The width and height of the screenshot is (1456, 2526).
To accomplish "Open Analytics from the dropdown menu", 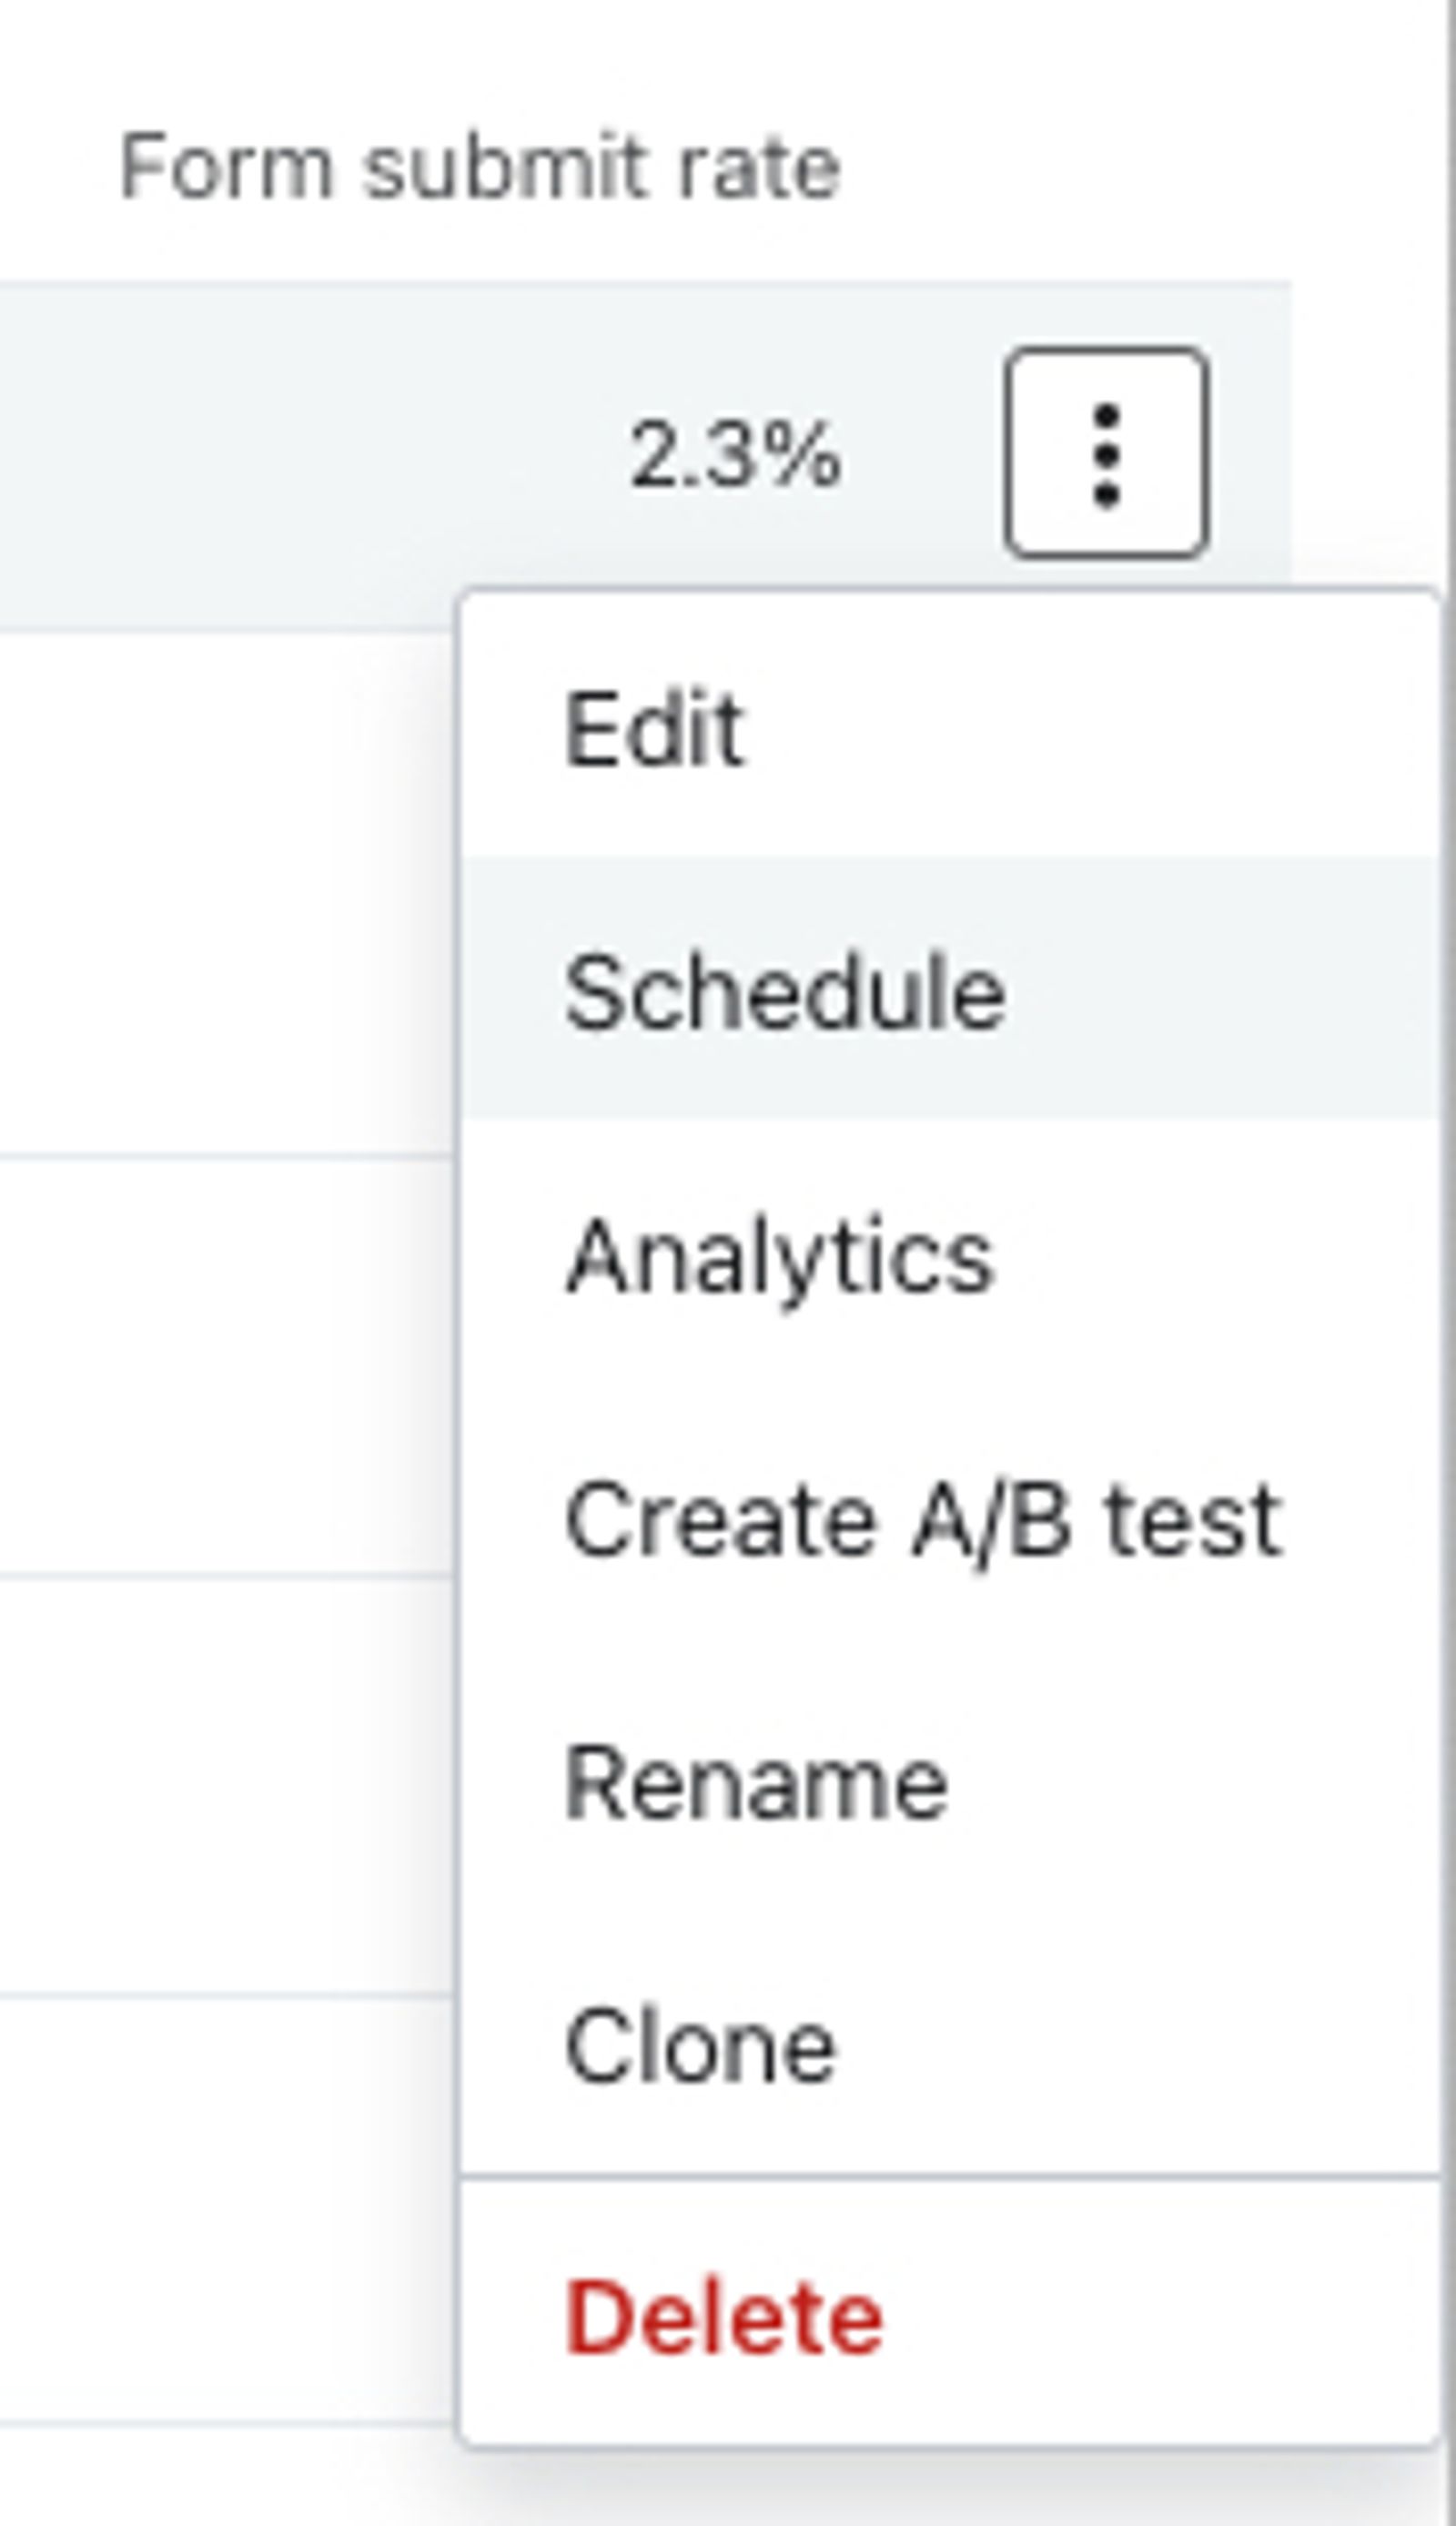I will tap(950, 1255).
